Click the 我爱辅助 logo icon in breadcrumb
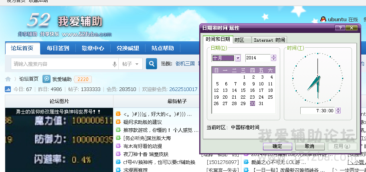 47,79
